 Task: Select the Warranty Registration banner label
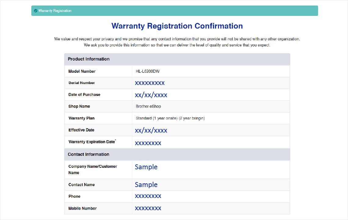55,11
